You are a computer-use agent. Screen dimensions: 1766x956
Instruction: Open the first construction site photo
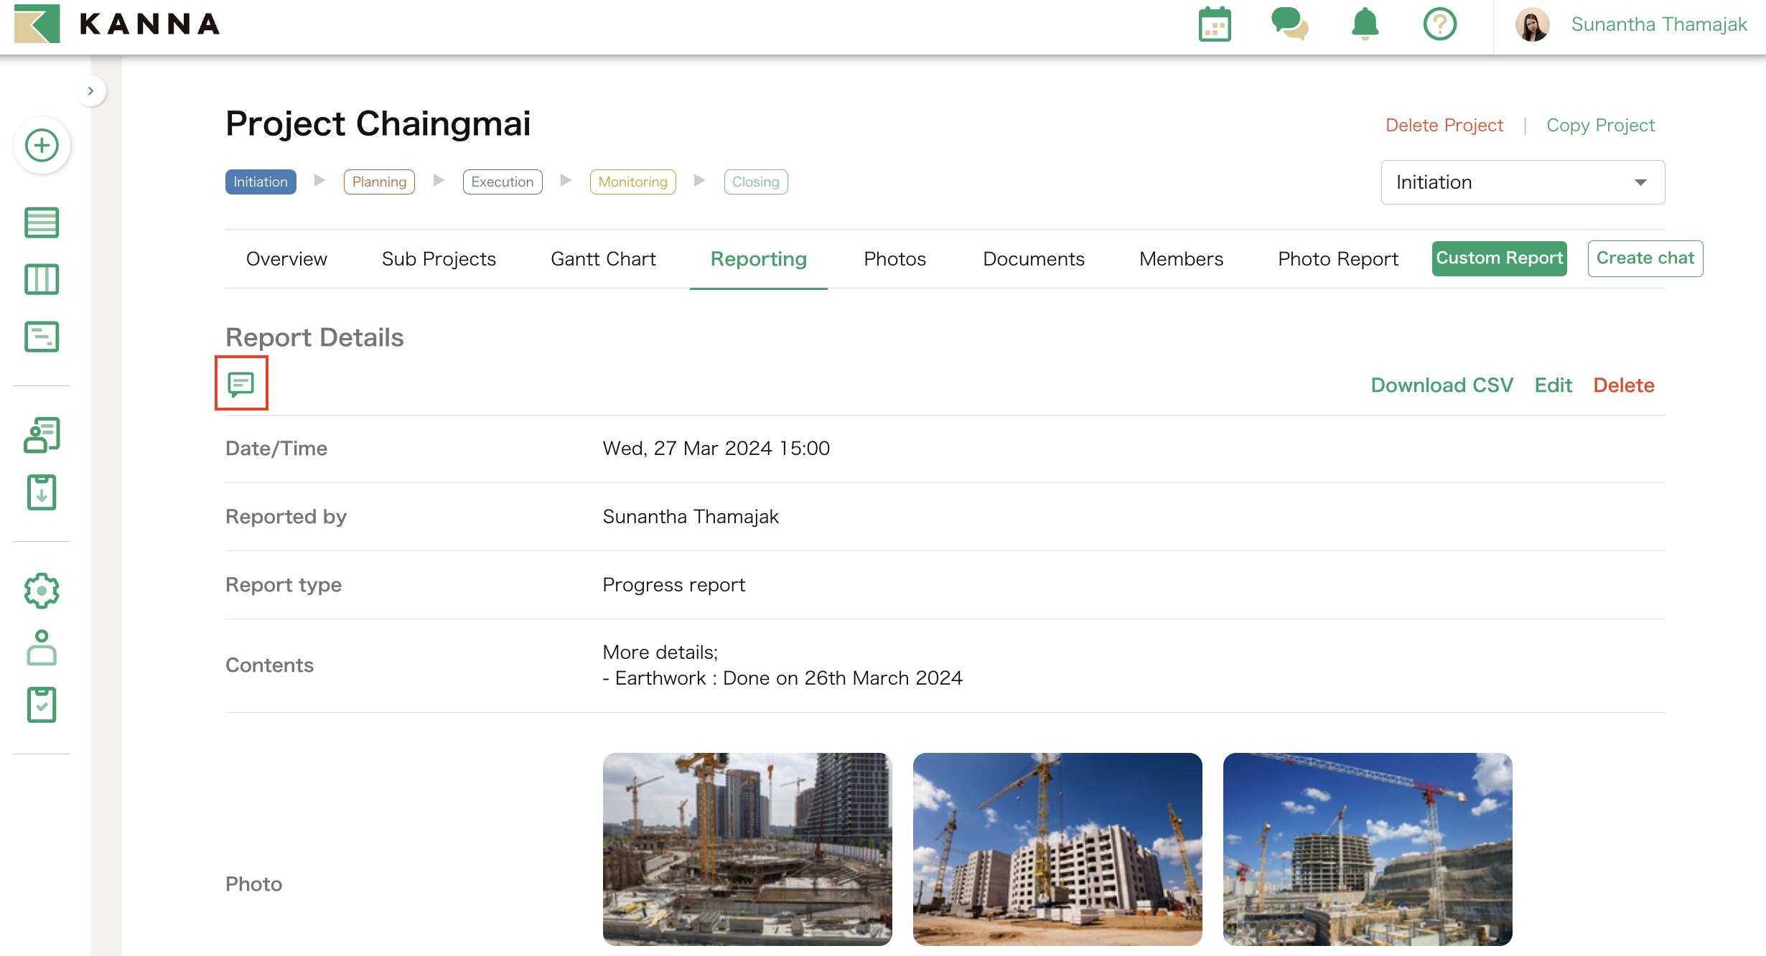747,848
